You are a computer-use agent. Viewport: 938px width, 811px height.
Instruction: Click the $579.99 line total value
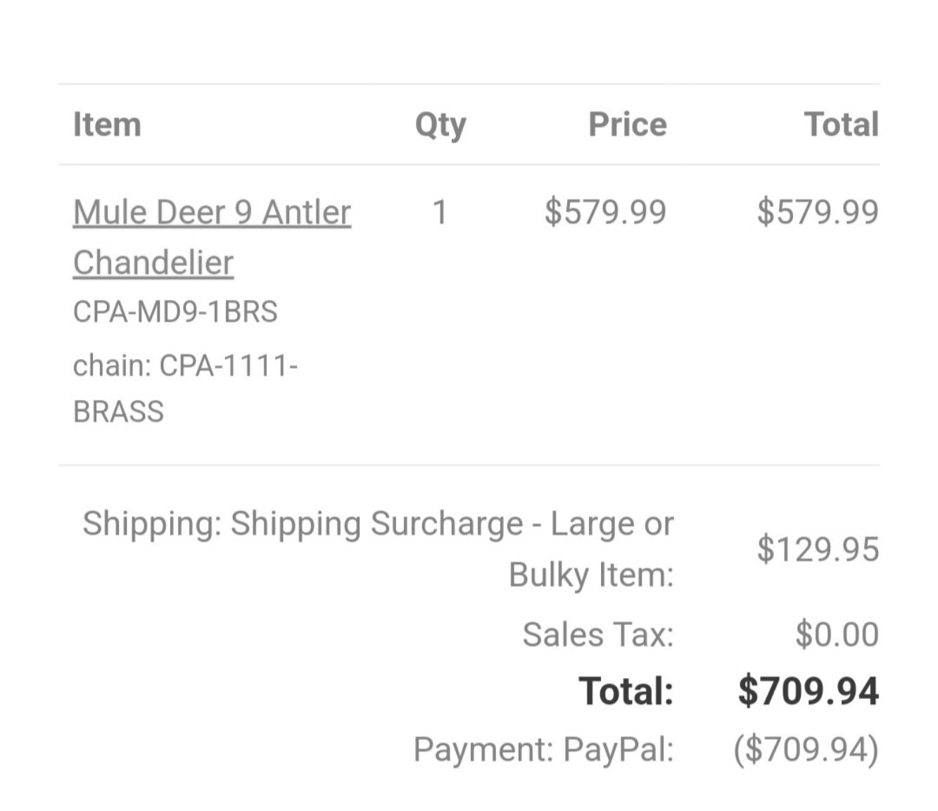pyautogui.click(x=818, y=212)
